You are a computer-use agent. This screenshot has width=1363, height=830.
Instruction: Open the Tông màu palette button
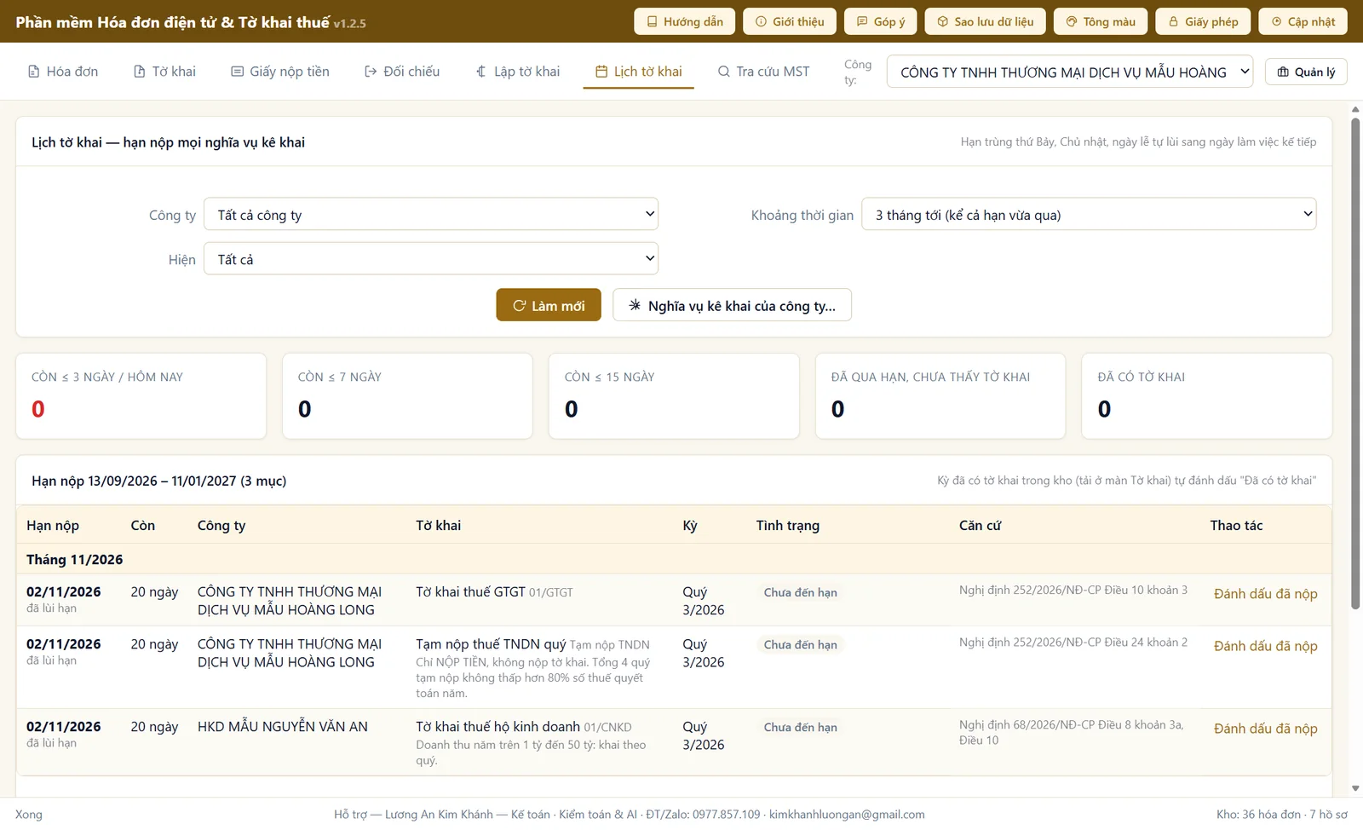click(x=1101, y=21)
